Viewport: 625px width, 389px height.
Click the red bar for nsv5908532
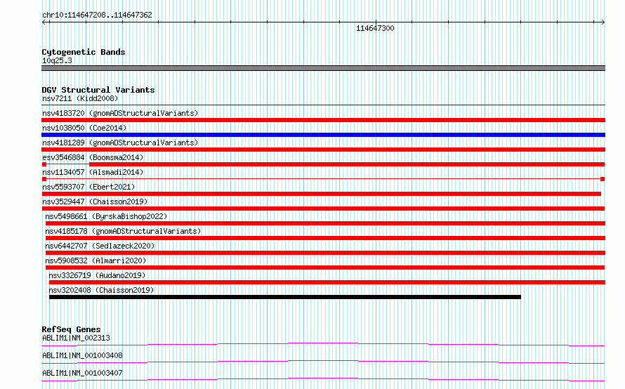click(x=325, y=268)
